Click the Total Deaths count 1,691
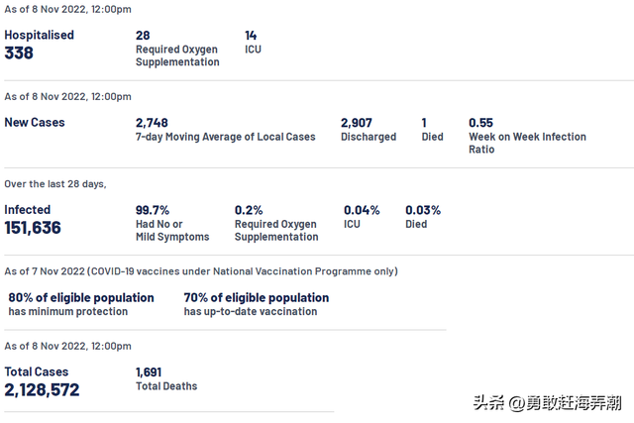The height and width of the screenshot is (423, 634). [150, 372]
